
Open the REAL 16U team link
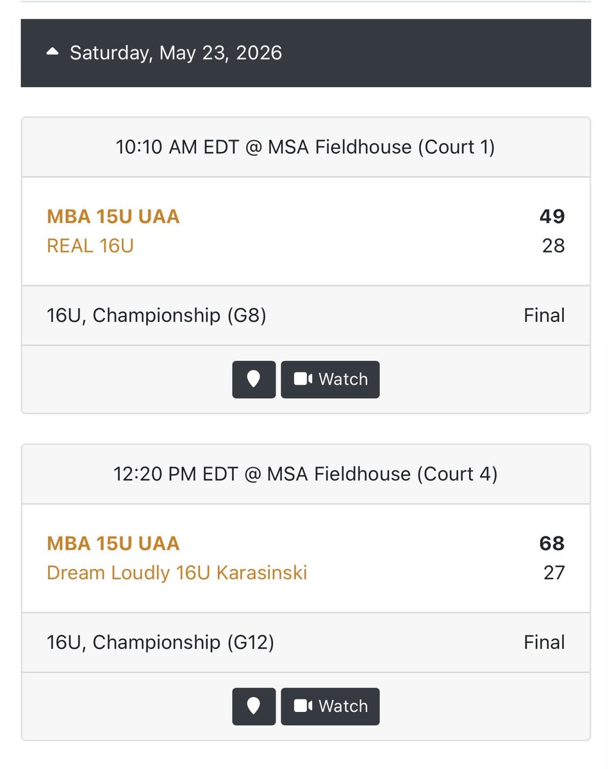90,245
